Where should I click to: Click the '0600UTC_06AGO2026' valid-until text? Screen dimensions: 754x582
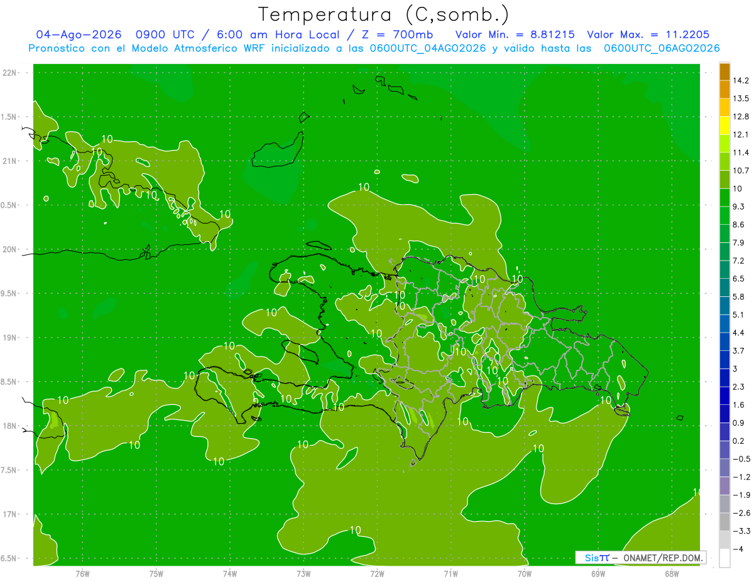[662, 48]
